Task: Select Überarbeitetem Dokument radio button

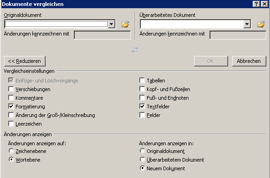Action: (143, 160)
